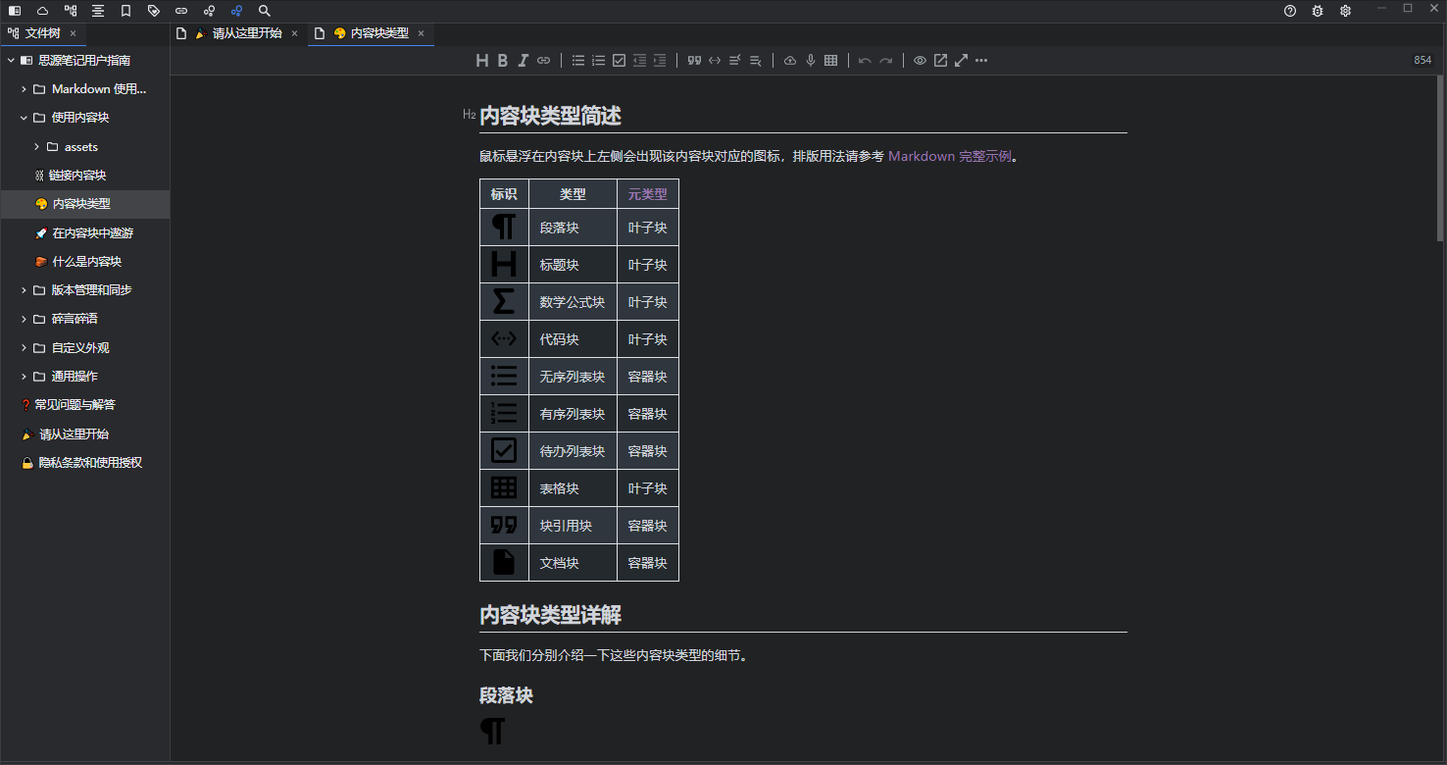The image size is (1447, 765).
Task: Switch to the 请从这里开始 tab
Action: [246, 33]
